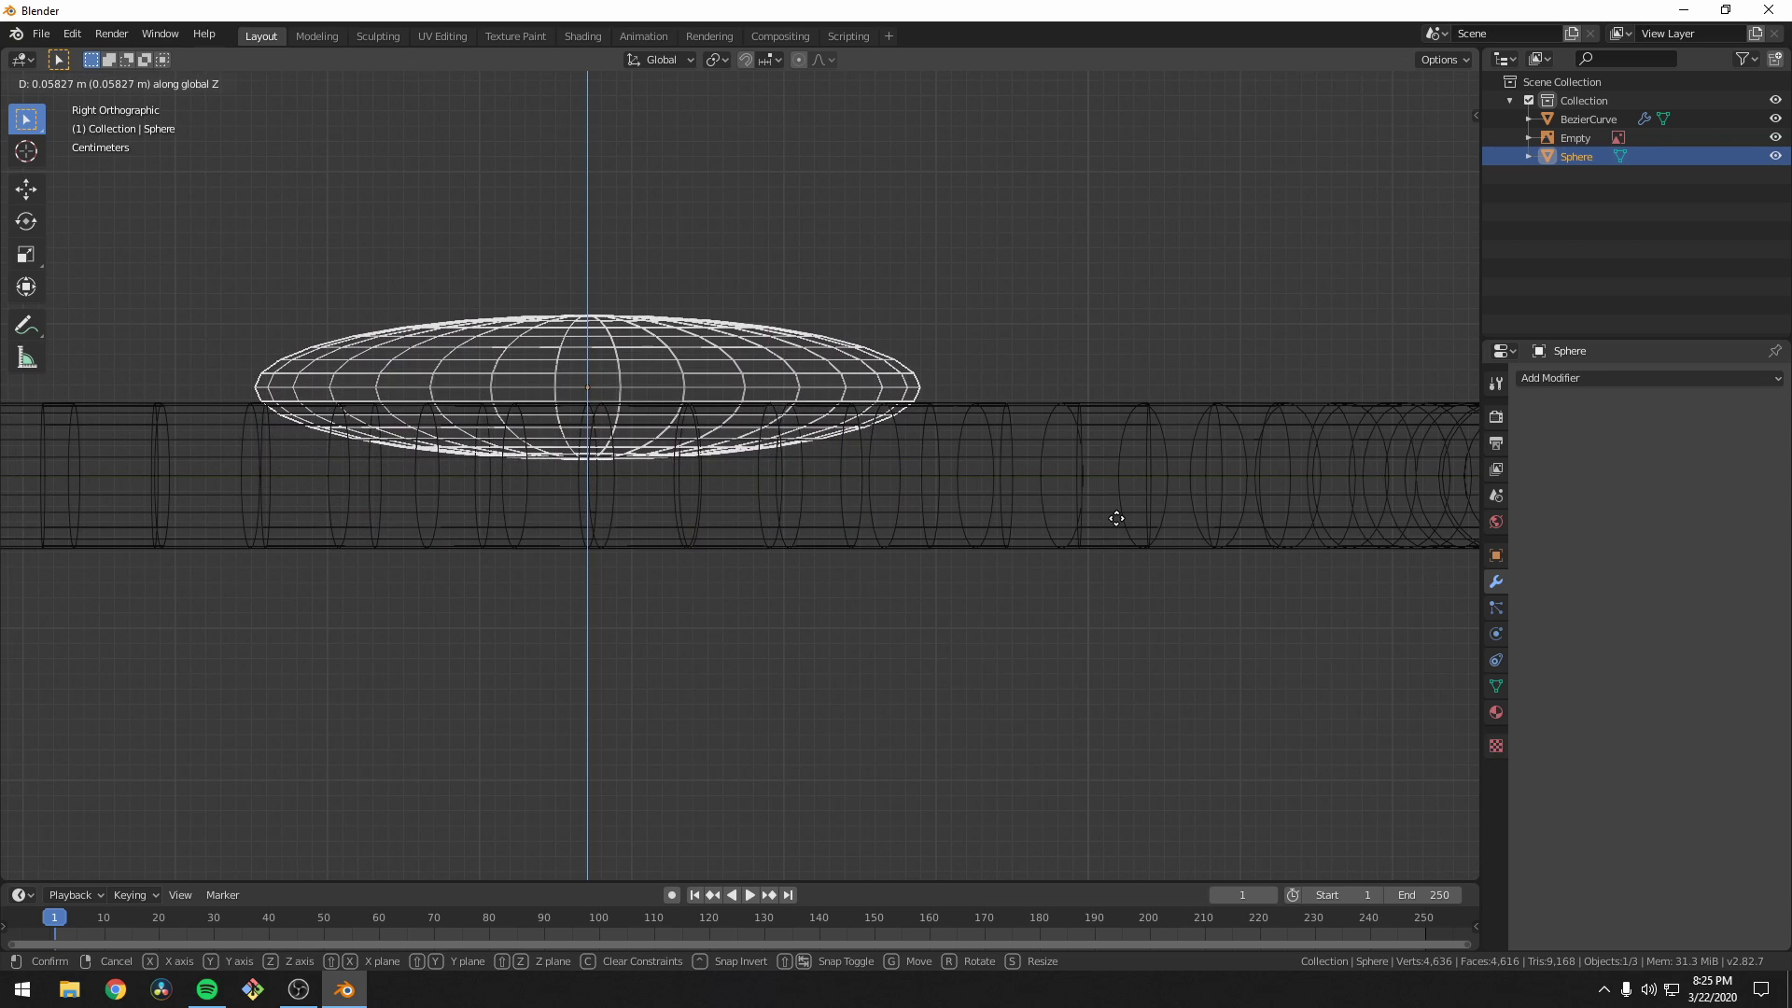Open the Add Modifier dropdown
This screenshot has width=1792, height=1008.
(1649, 378)
